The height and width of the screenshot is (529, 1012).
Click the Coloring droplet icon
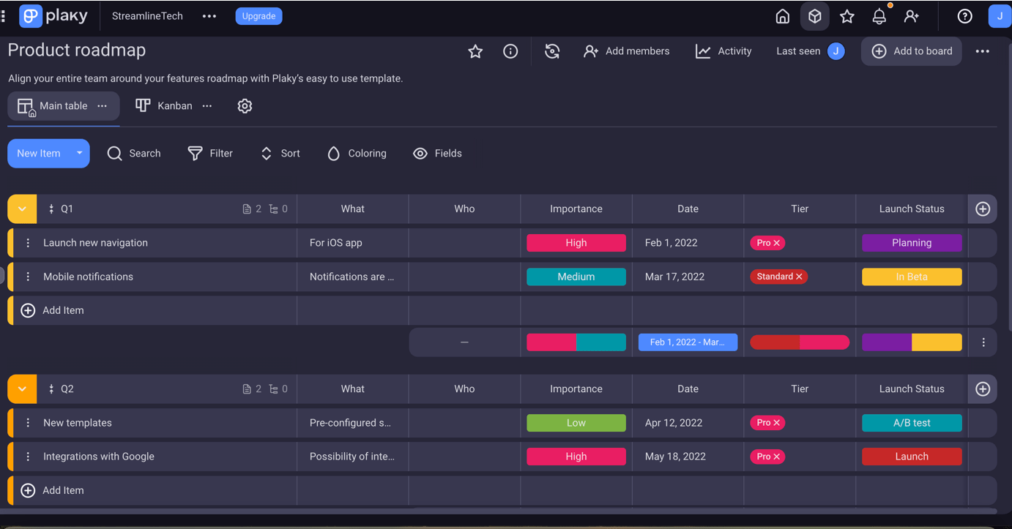pyautogui.click(x=334, y=153)
